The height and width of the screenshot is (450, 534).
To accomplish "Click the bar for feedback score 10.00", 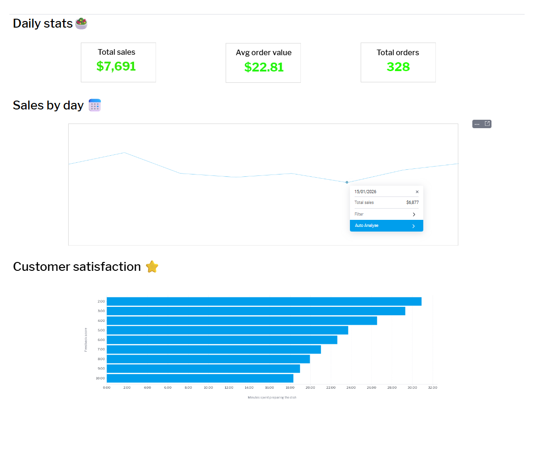I will click(x=199, y=377).
